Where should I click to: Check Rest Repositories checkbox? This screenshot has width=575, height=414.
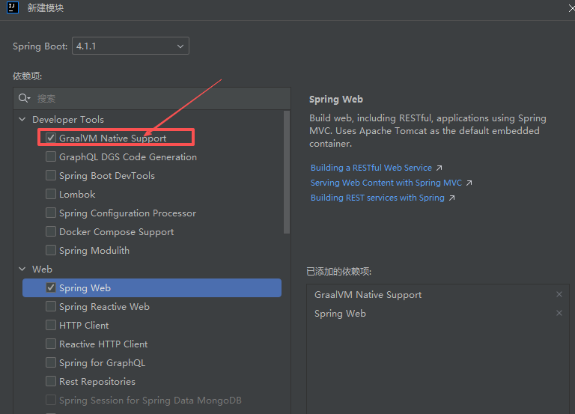(x=51, y=381)
